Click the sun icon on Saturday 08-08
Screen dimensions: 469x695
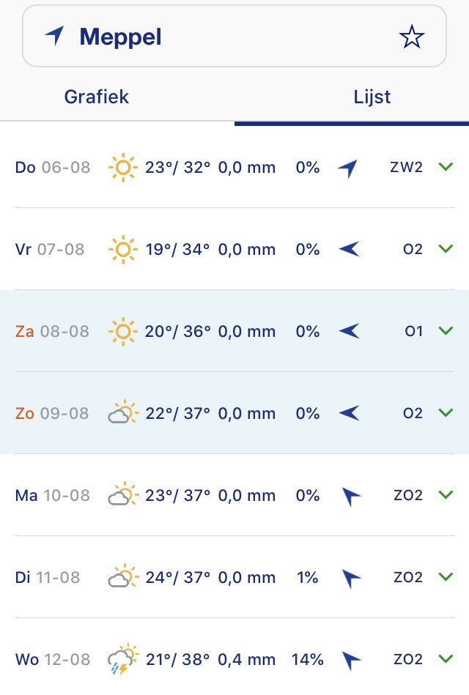122,332
